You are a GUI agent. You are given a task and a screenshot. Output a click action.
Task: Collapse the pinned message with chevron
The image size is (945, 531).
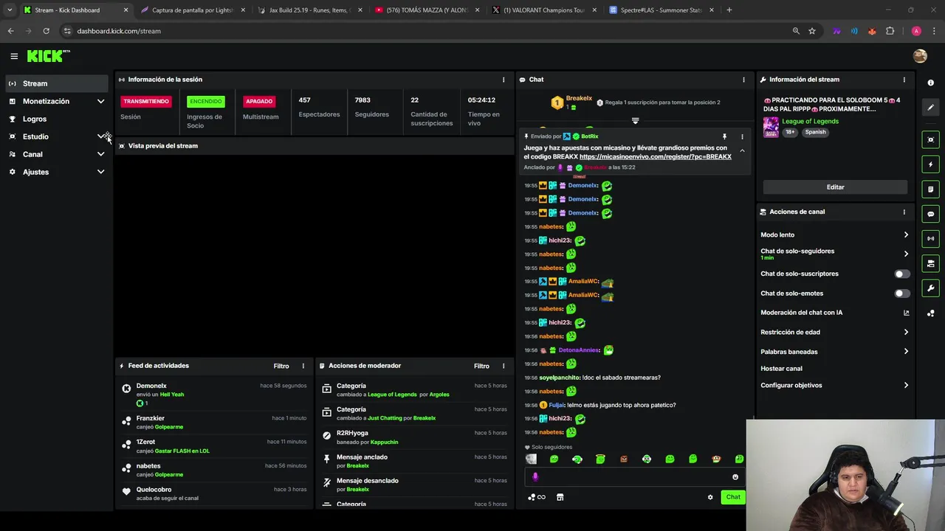click(x=742, y=150)
